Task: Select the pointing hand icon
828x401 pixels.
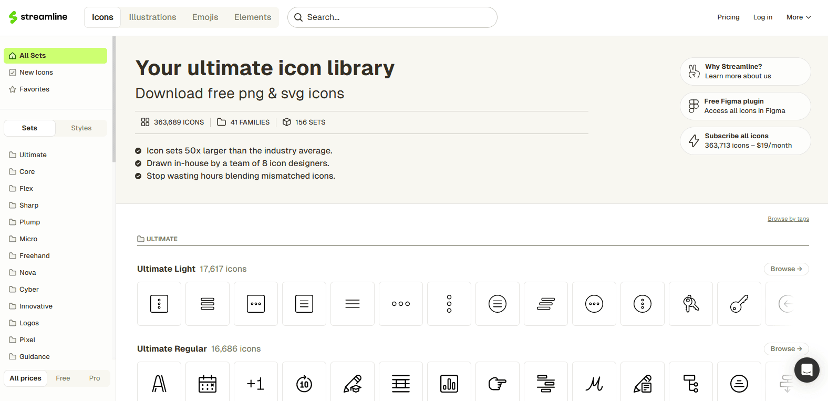Action: coord(498,384)
